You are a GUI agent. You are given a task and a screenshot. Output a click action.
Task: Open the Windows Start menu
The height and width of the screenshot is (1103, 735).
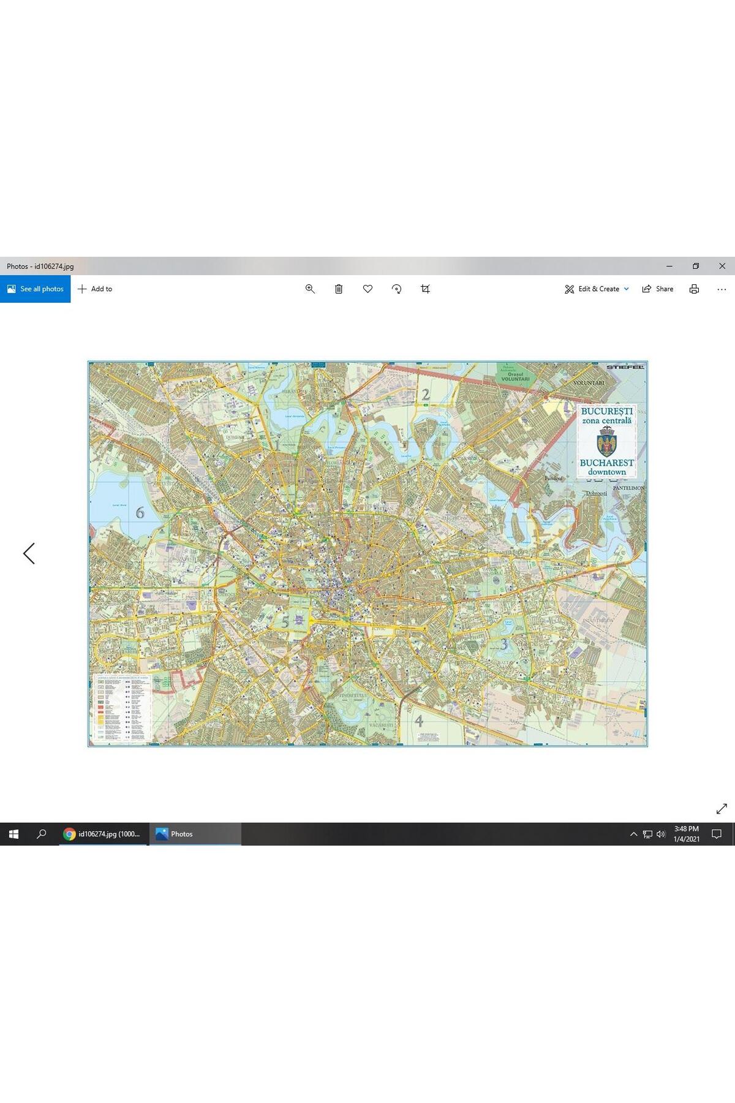click(x=13, y=834)
